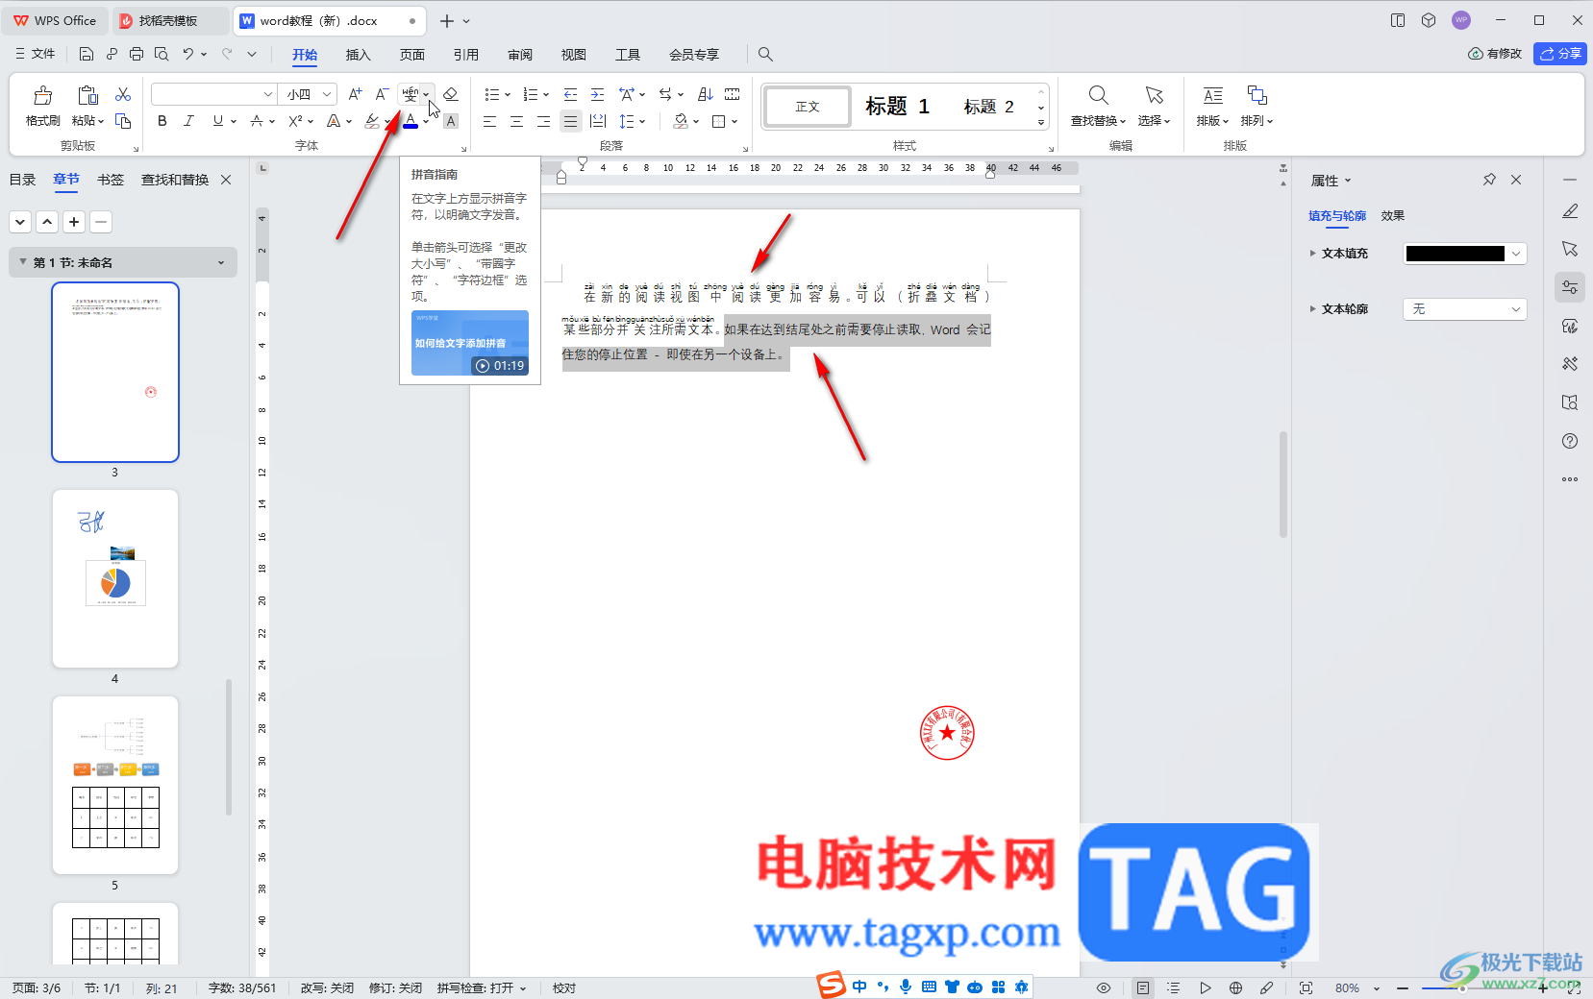1593x999 pixels.
Task: Click the 分享 share button
Action: (x=1559, y=54)
